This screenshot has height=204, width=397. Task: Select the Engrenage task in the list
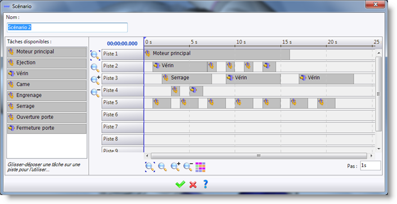(x=47, y=95)
